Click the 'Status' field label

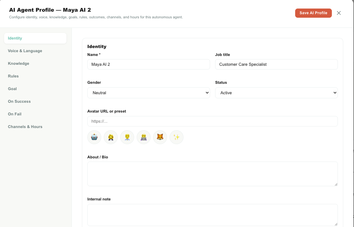pyautogui.click(x=221, y=83)
